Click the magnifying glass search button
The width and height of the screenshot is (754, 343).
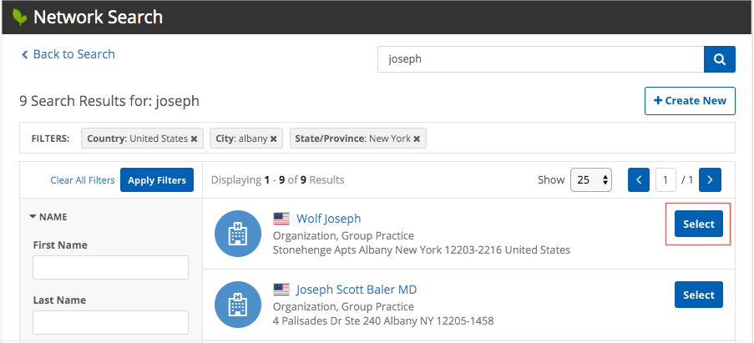tap(719, 60)
